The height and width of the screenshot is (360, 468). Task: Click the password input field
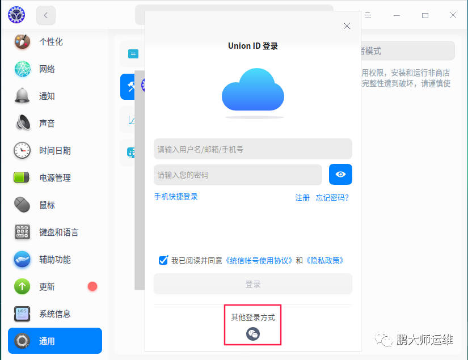[x=238, y=175]
